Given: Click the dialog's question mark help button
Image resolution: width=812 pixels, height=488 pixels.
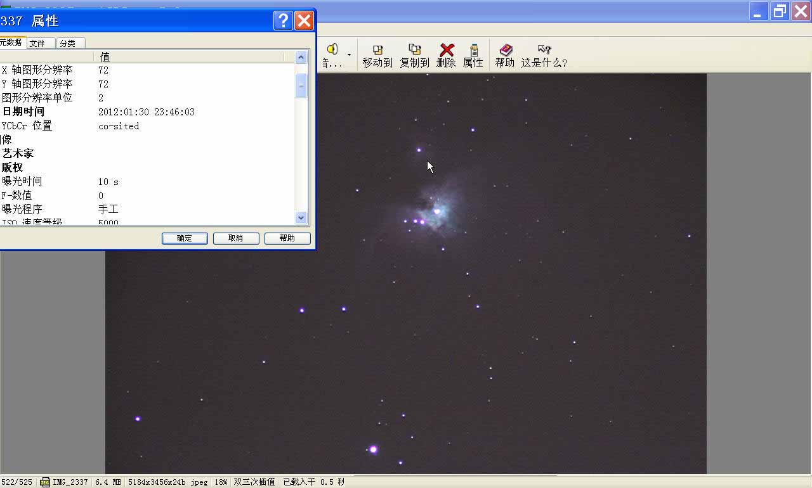Looking at the screenshot, I should (x=283, y=20).
